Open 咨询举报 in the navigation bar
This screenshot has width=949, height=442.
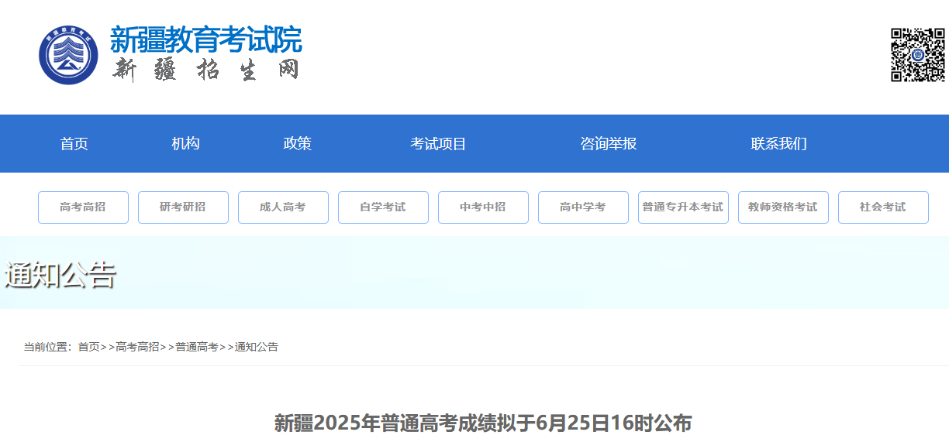coord(608,144)
